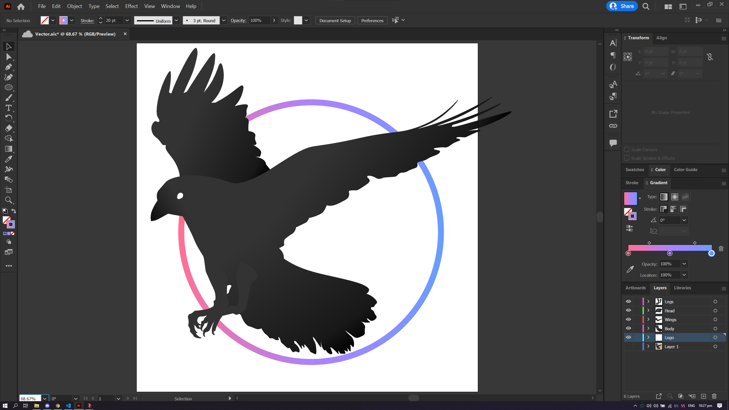
Task: Hide the Wings layer
Action: point(628,319)
